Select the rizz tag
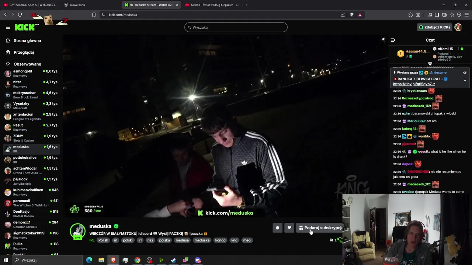Viewport: 472px width, 265px height. point(150,240)
